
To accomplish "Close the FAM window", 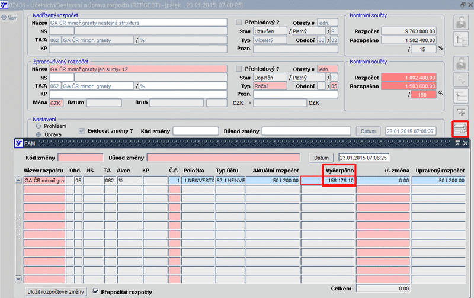I will pos(466,143).
